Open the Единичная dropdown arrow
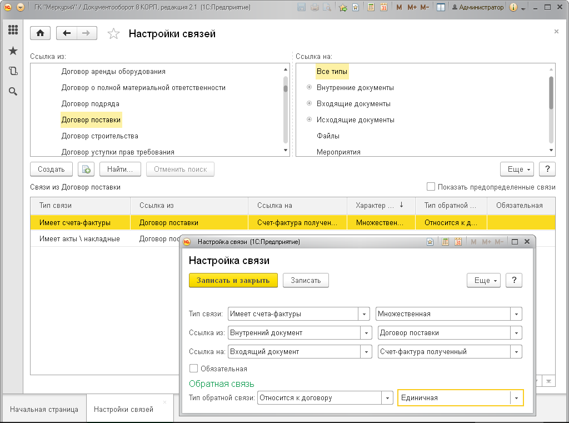The width and height of the screenshot is (569, 423). (x=516, y=398)
